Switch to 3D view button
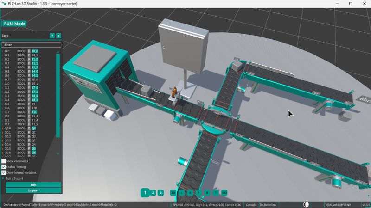Image resolution: width=371 pixels, height=208 pixels. point(173,193)
